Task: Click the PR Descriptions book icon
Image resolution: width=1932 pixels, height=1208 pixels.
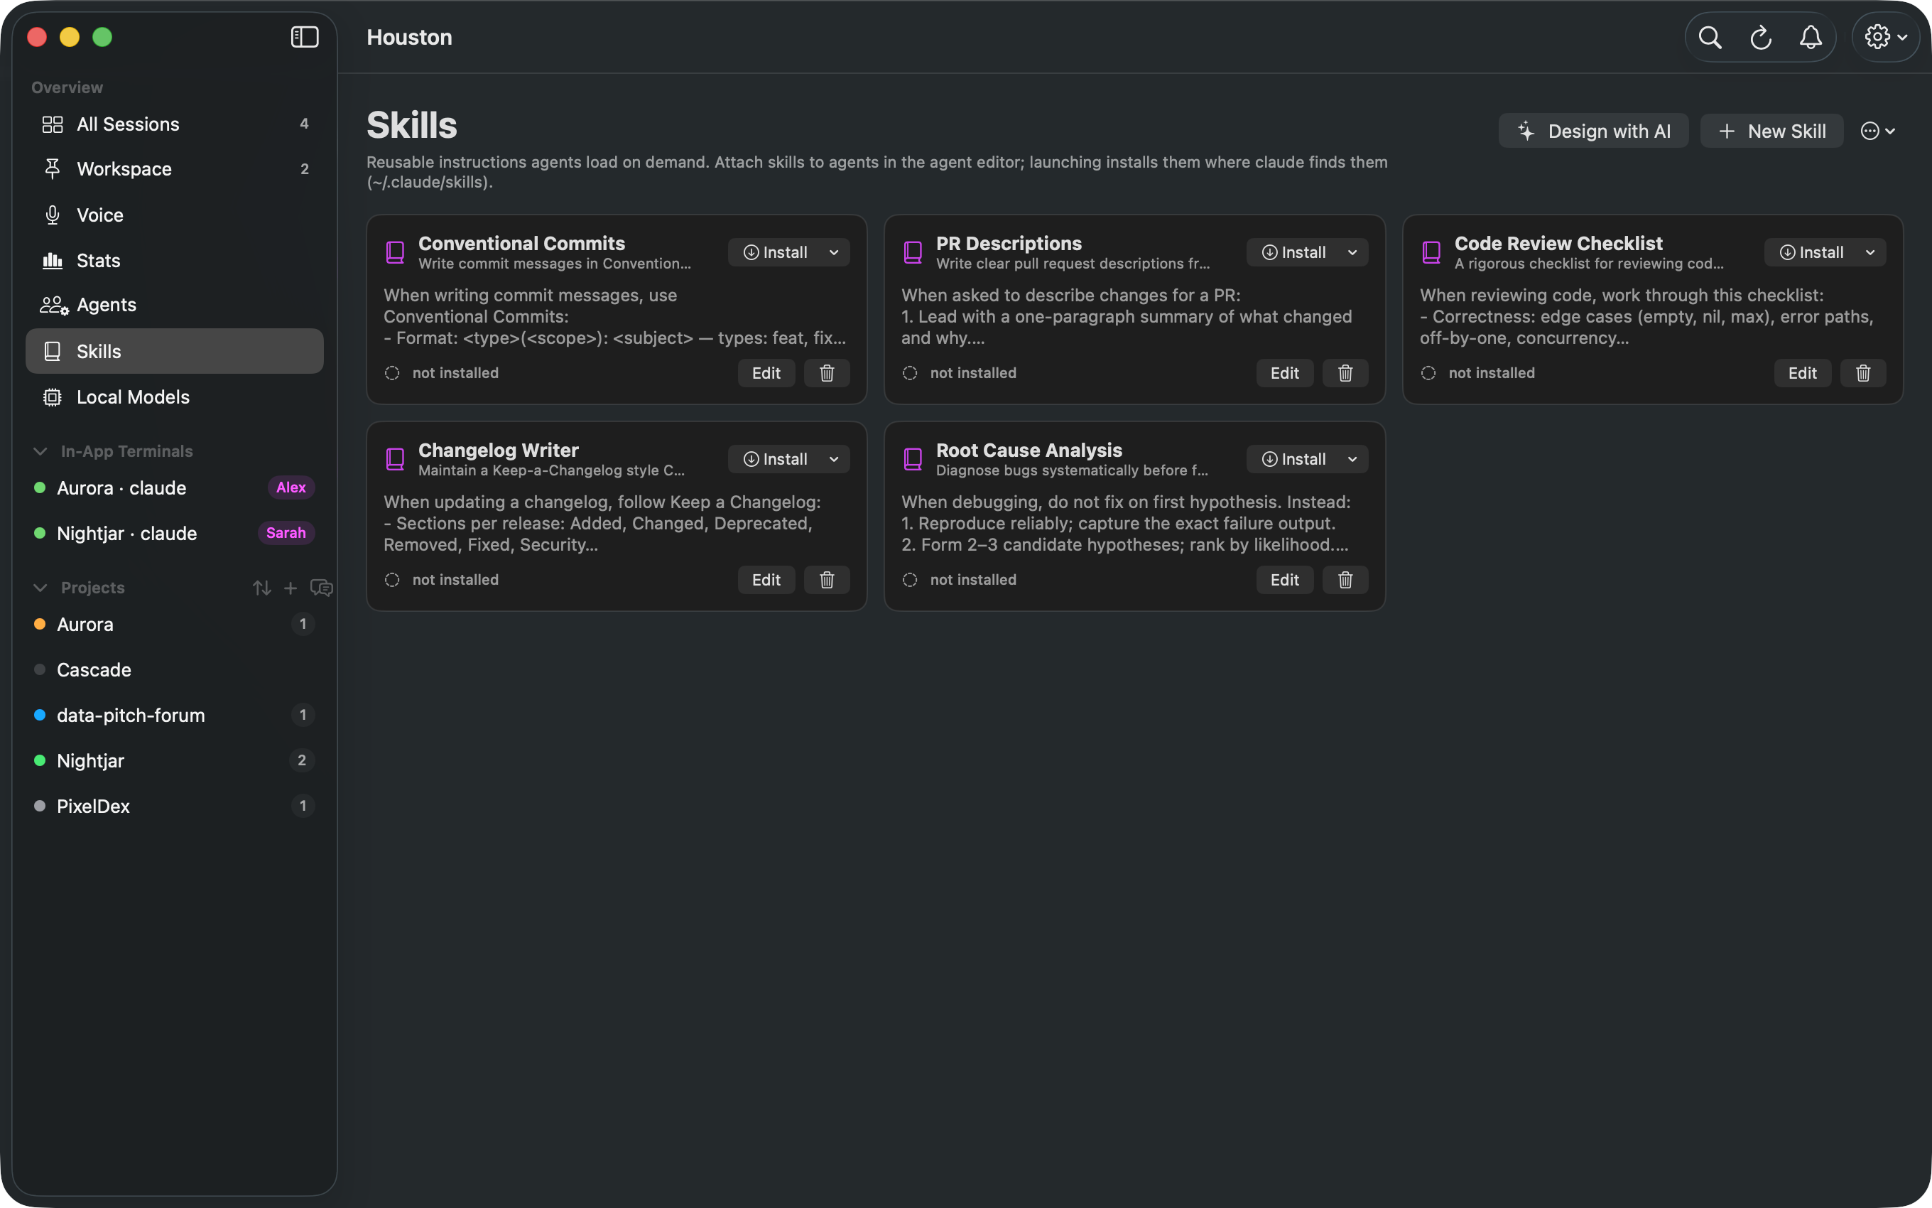Action: click(913, 252)
